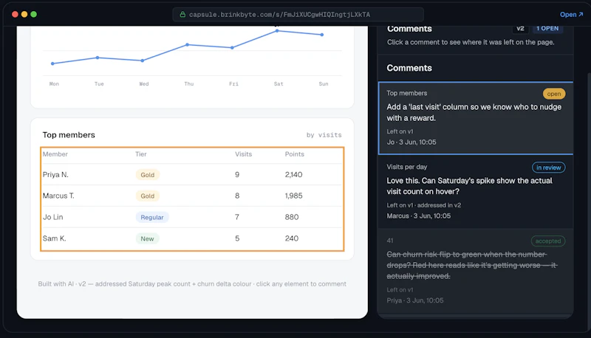The width and height of the screenshot is (591, 338).
Task: Click the 1,985 points value
Action: (x=293, y=196)
